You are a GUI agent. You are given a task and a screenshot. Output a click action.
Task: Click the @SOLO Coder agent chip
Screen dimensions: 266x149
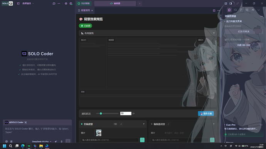[16, 122]
